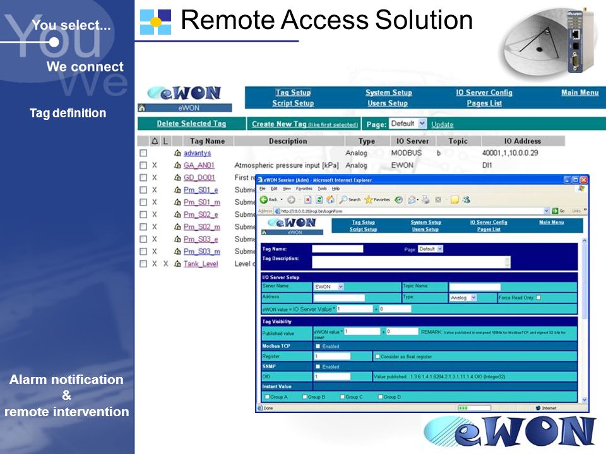Click the home icon beside eWON banner
606x454 pixels.
click(x=141, y=108)
